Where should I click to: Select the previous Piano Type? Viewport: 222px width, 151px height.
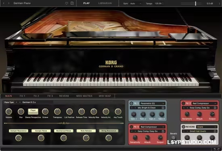[17, 102]
